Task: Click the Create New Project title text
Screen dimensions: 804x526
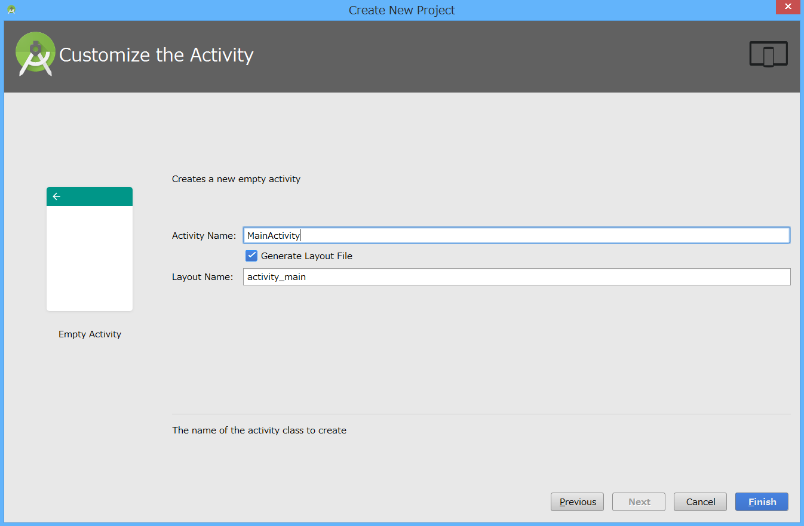Action: click(x=401, y=10)
